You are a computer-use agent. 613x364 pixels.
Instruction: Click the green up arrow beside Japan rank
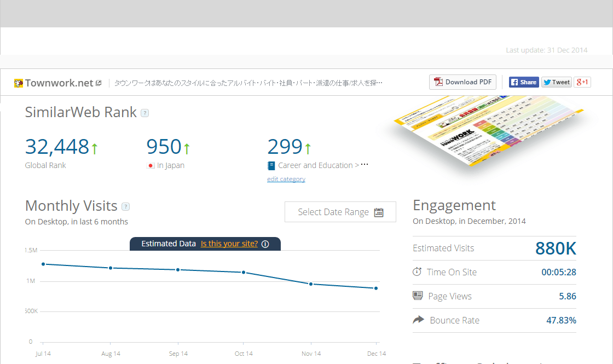tap(187, 148)
